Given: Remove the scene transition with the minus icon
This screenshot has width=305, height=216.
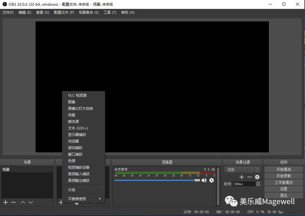Looking at the screenshot, I should pyautogui.click(x=249, y=177).
